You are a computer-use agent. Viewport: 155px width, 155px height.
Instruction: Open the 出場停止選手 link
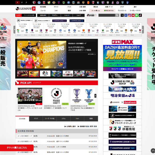point(70,126)
